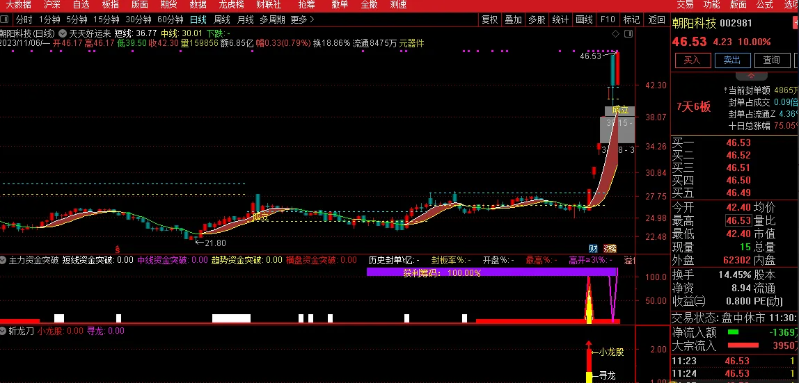
Task: Open the 天天好运来 indicator dropdown arrow
Action: (63, 33)
